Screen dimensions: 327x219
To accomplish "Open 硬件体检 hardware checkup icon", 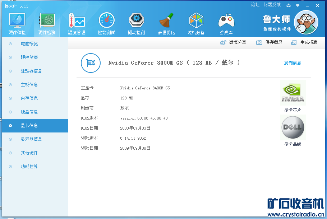I will click(17, 24).
